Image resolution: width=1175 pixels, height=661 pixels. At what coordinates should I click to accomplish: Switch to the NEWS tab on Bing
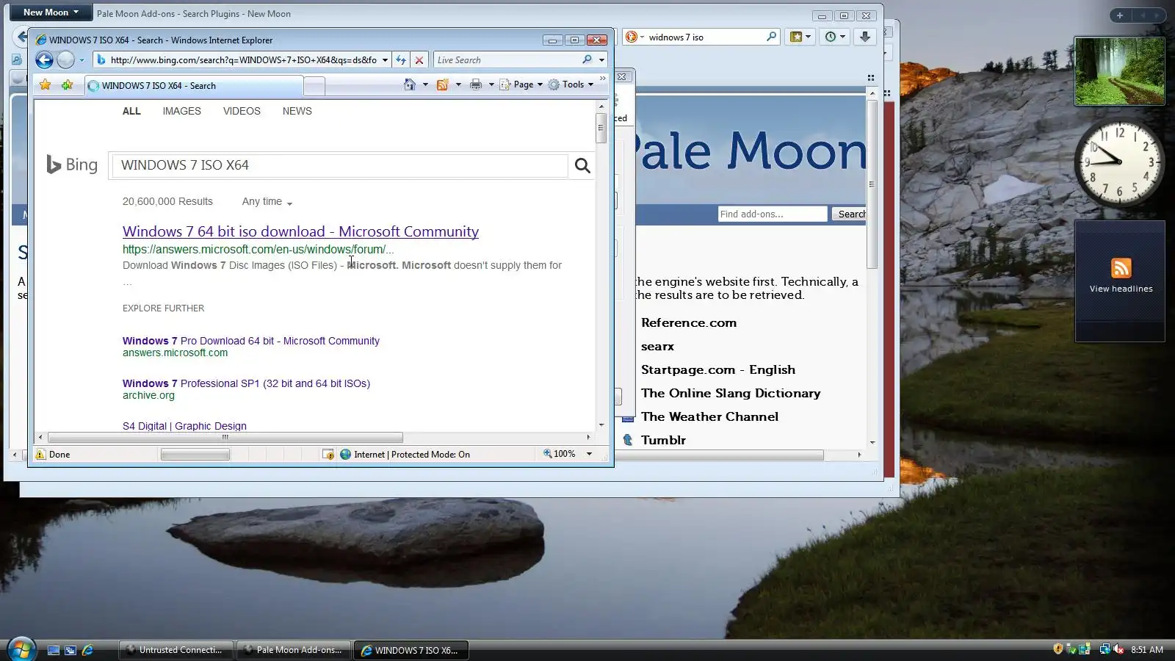pyautogui.click(x=297, y=111)
